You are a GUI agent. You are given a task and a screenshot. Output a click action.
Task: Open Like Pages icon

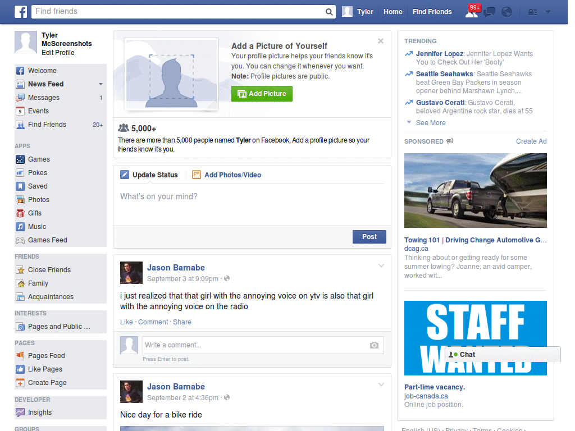(20, 369)
